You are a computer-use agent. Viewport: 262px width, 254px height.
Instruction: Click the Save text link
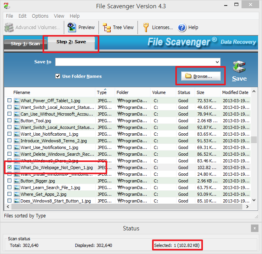click(239, 79)
